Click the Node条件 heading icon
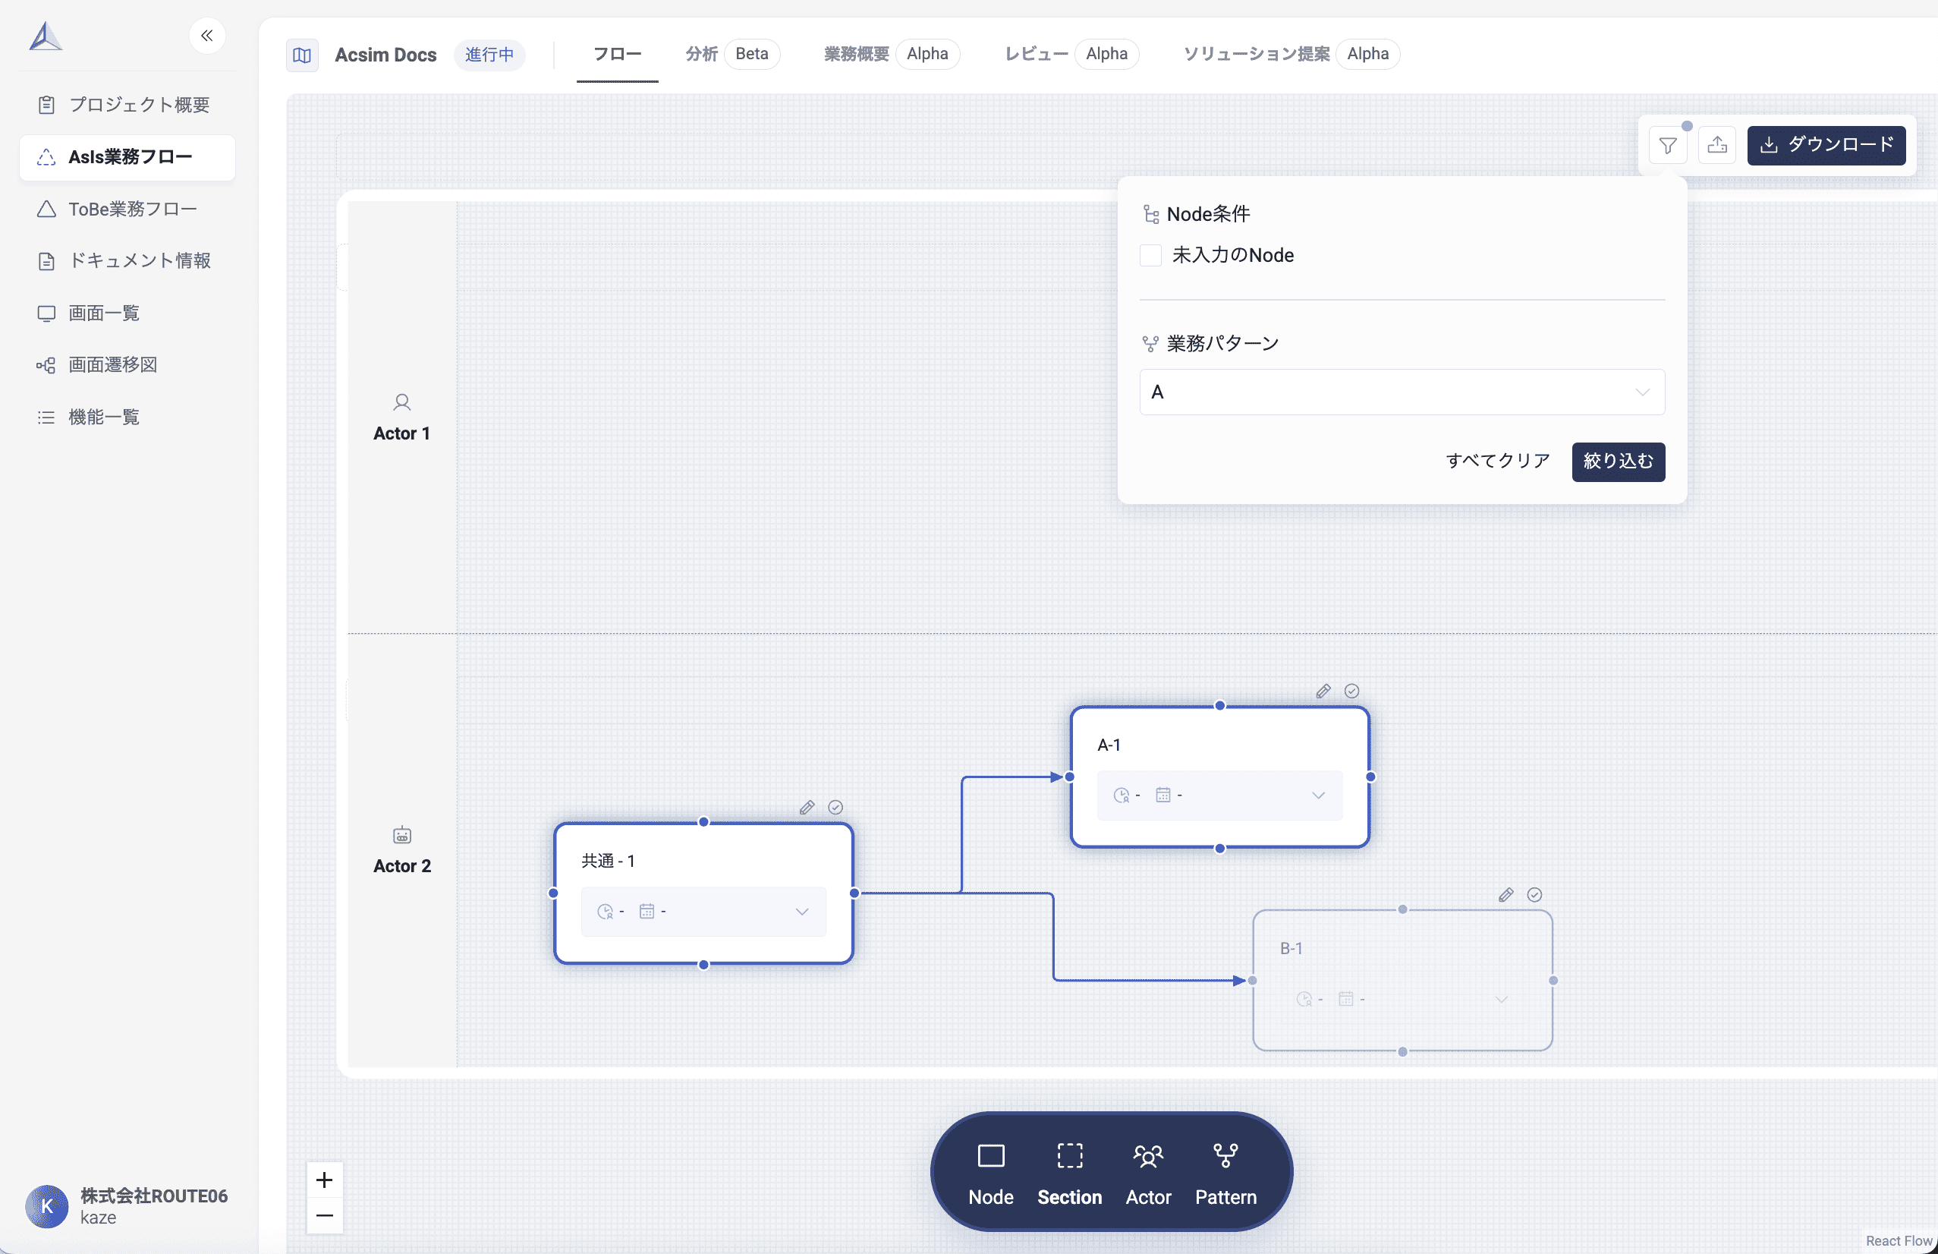The height and width of the screenshot is (1254, 1938). pos(1151,214)
